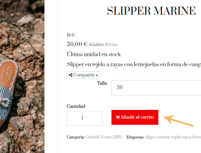This screenshot has height=153, width=201.
Task: Click the Cantidad quantity field
Action: 85,118
